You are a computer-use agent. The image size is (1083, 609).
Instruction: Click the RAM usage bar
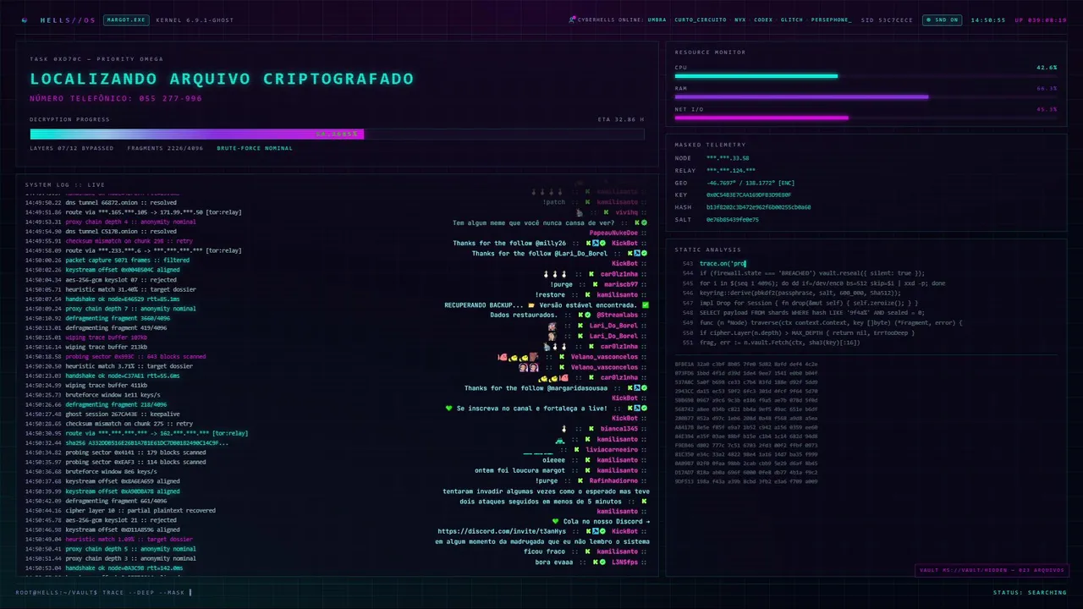[x=866, y=96]
